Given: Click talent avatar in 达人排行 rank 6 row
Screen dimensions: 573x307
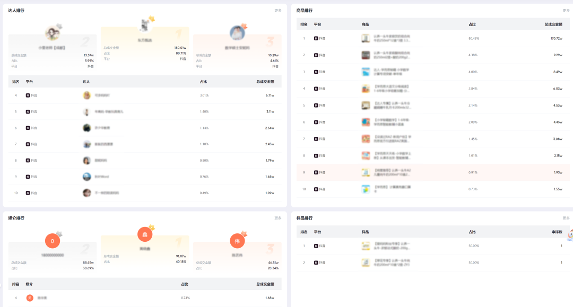Looking at the screenshot, I should [x=86, y=128].
